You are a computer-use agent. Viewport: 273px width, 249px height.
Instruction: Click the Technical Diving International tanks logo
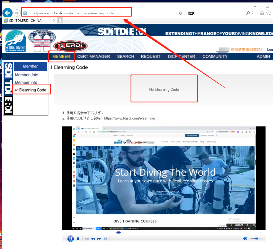pos(42,41)
